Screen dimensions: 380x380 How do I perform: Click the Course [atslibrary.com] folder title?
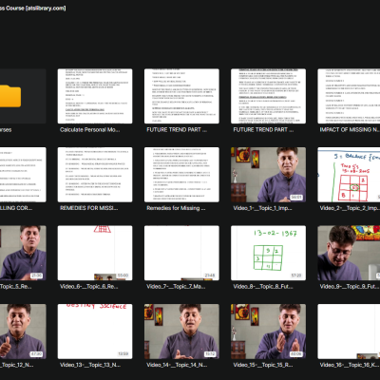point(33,9)
